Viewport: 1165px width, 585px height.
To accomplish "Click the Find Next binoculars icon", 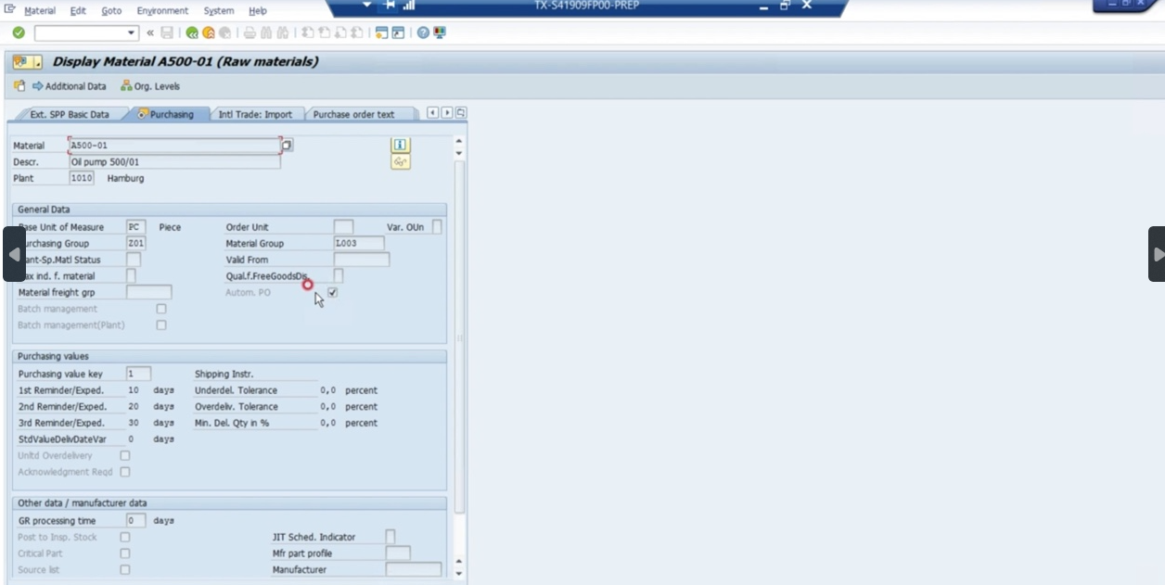I will [x=283, y=32].
